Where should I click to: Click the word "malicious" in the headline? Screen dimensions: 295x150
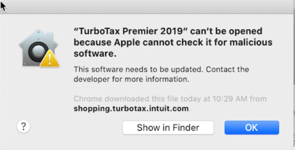(x=251, y=42)
